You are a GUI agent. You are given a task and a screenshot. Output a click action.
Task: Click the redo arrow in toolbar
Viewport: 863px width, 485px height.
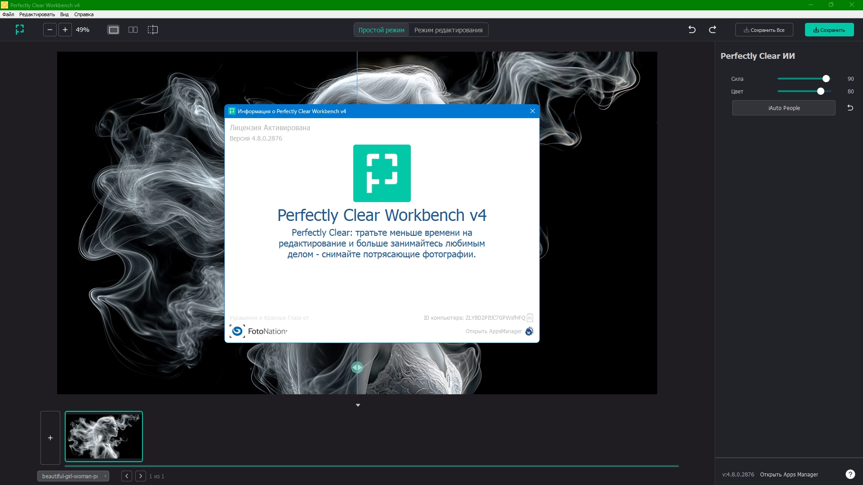[x=712, y=30]
